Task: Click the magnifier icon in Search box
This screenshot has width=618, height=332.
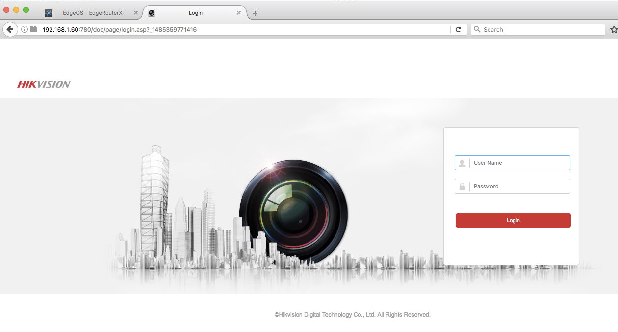Action: click(476, 29)
